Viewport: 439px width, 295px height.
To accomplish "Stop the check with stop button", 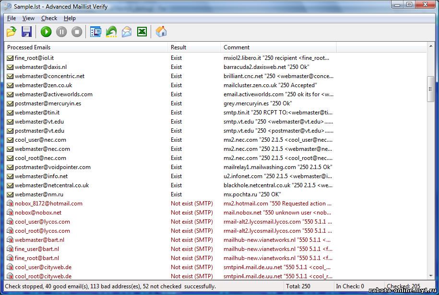I will point(77,32).
